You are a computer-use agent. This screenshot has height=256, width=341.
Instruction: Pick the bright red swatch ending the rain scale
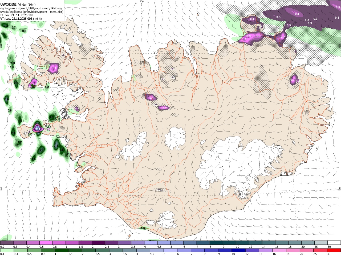pos(334,250)
